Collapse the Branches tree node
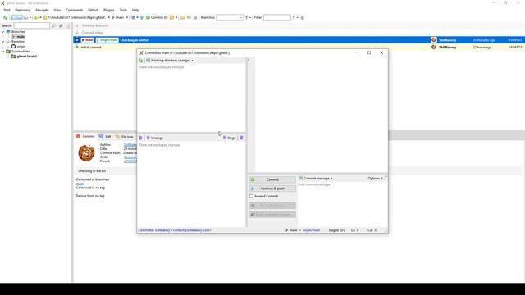Image resolution: width=525 pixels, height=295 pixels. [3, 32]
